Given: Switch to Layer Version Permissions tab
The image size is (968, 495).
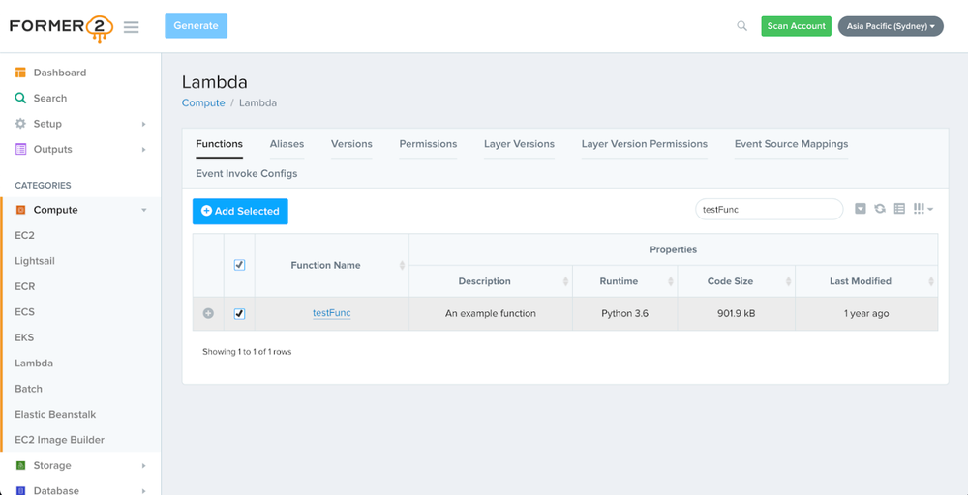Looking at the screenshot, I should [645, 144].
